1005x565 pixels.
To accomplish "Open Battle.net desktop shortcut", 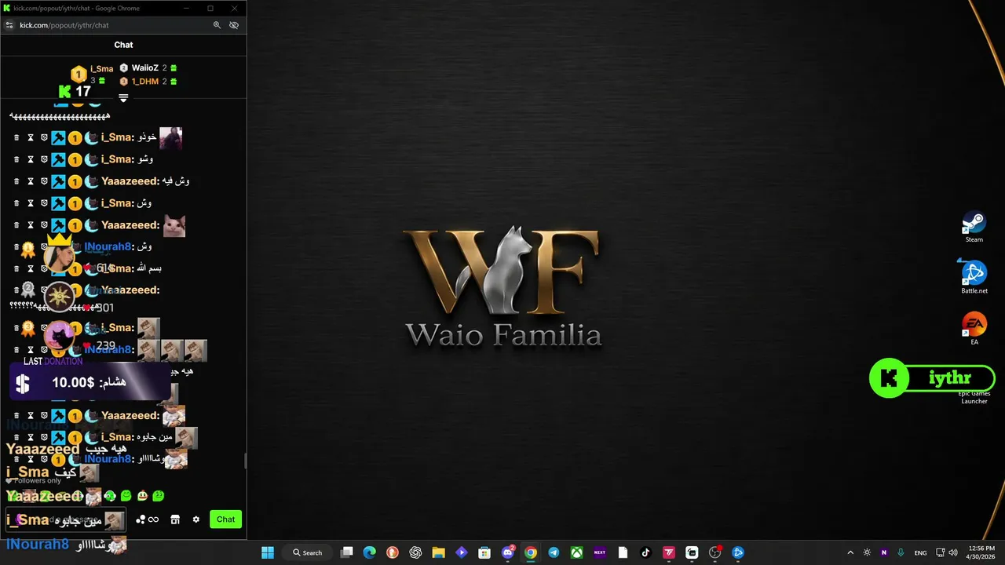I will tap(974, 278).
